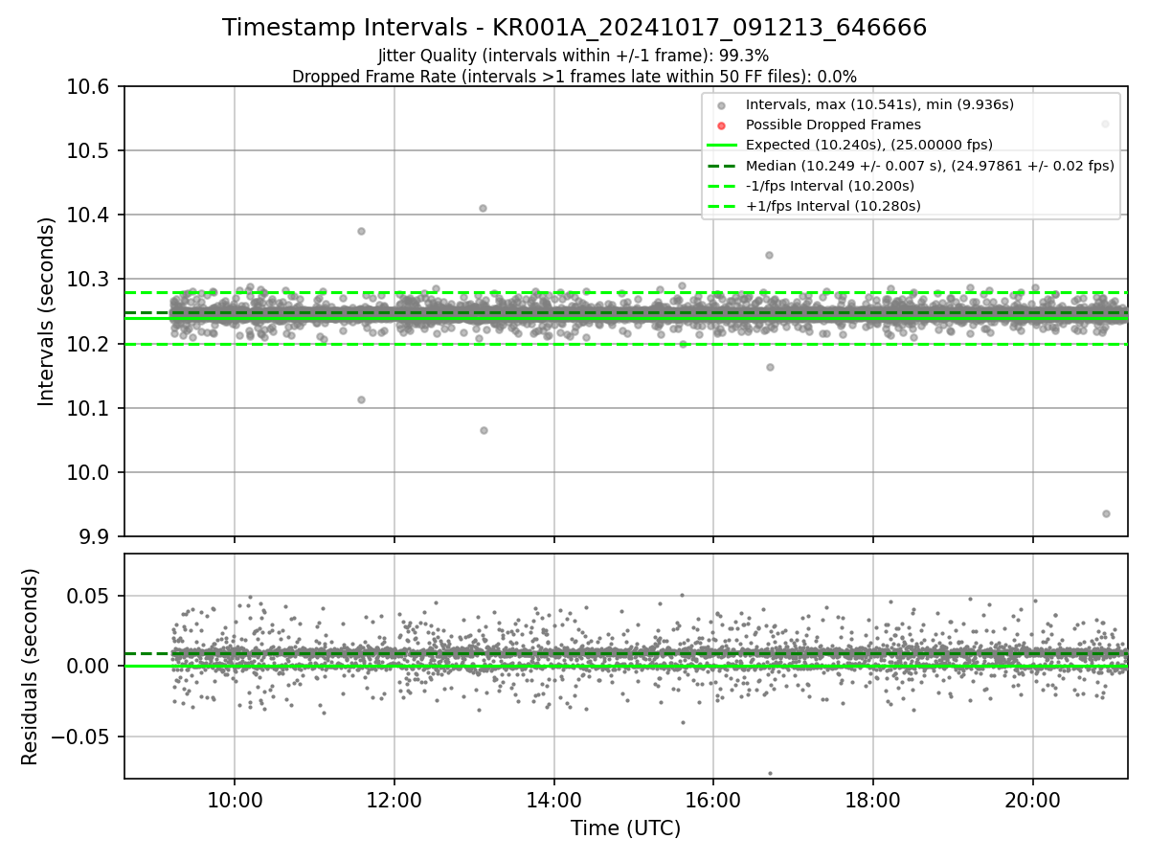Click the '+1/fps Interval (10.280s)' legend entry
The image size is (1149, 862).
pos(833,205)
